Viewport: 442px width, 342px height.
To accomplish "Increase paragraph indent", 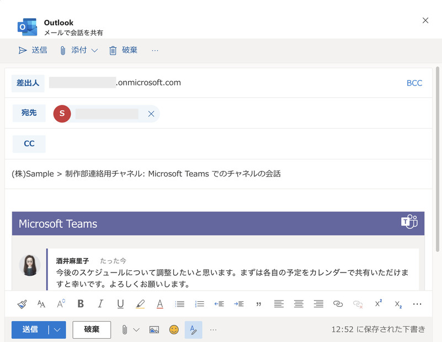I will coord(239,304).
